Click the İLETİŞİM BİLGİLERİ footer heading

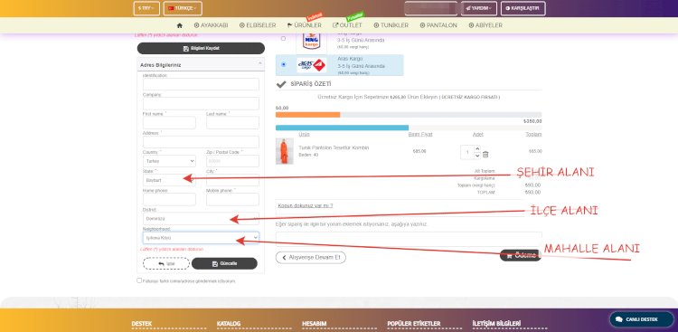(x=497, y=324)
